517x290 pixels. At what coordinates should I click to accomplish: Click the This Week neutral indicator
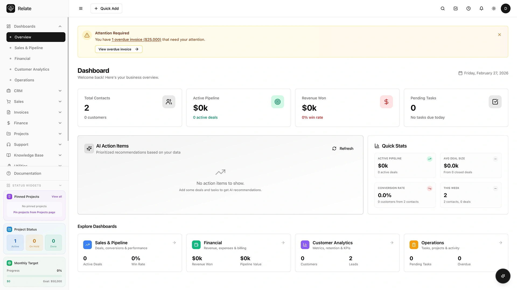[x=495, y=189]
